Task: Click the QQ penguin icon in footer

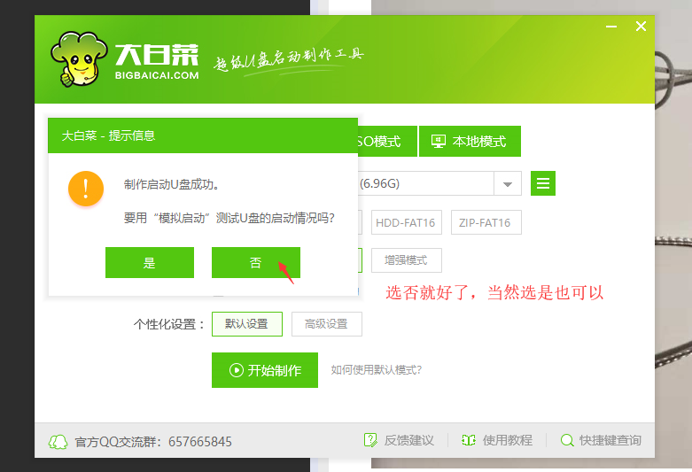Action: [x=58, y=442]
